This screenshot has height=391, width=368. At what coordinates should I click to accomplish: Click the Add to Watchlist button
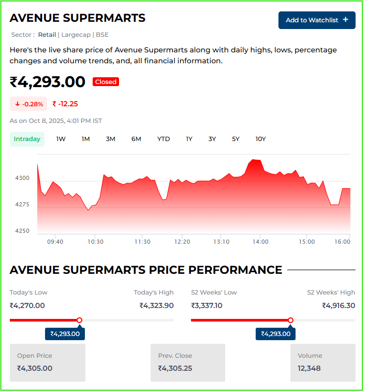(x=316, y=20)
